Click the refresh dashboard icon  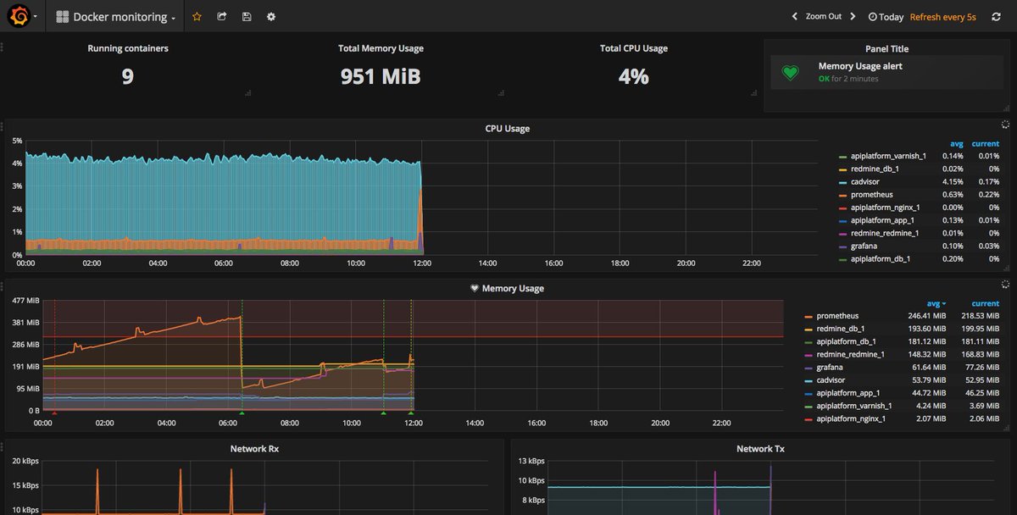(996, 16)
